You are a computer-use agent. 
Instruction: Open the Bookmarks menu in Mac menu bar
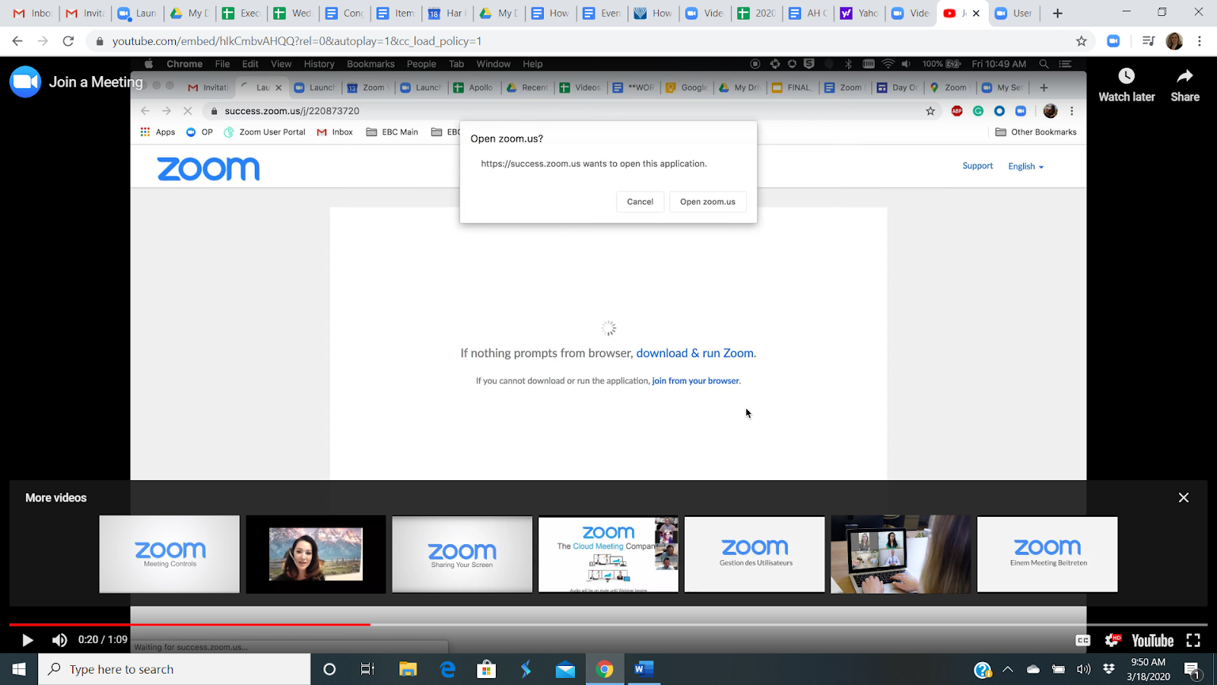[370, 64]
